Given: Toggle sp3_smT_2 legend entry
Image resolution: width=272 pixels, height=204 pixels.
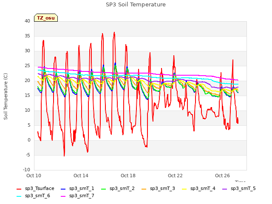Looking at the screenshot, I should point(118,188).
